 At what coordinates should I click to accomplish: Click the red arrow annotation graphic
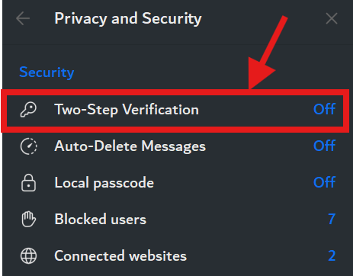[x=267, y=52]
